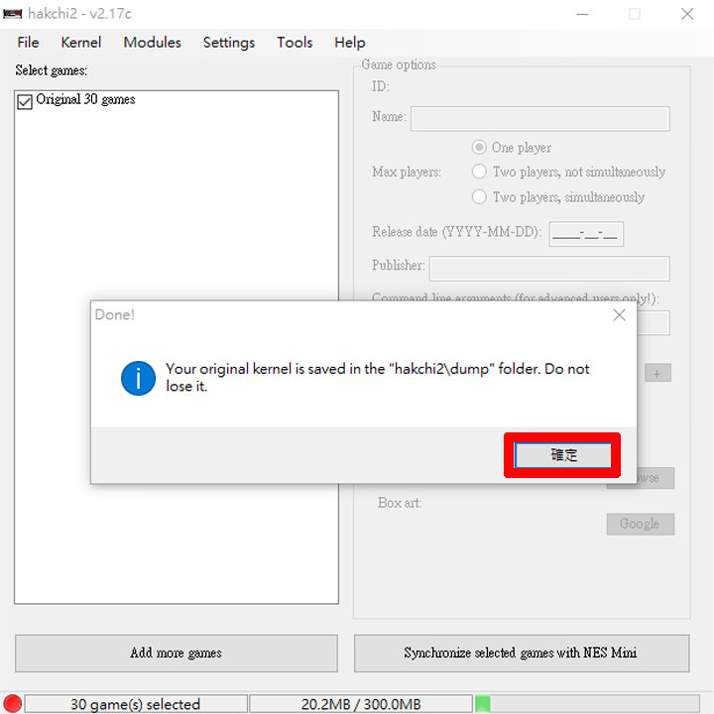
Task: Click the game Name text field
Action: 539,119
